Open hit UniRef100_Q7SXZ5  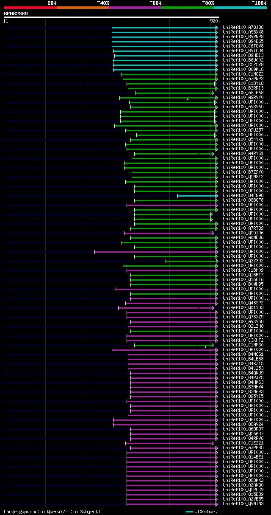(243, 317)
